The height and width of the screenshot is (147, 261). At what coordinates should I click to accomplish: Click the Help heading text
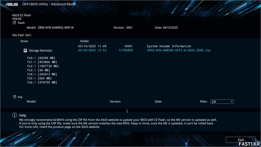tap(23, 115)
